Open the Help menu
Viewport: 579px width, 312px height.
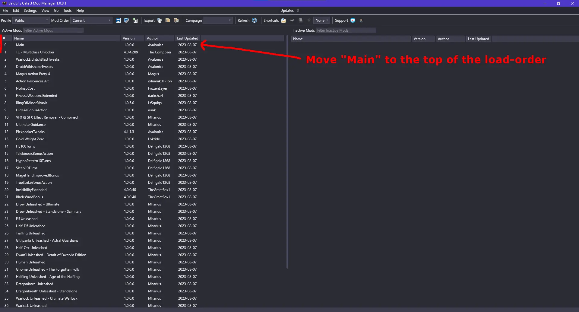click(80, 11)
